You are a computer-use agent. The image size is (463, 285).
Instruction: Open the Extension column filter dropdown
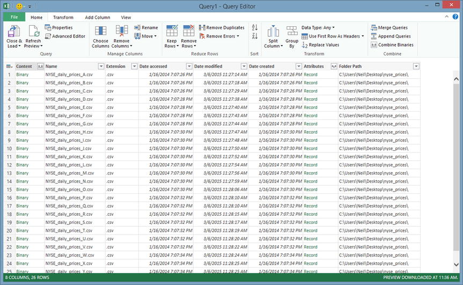pyautogui.click(x=134, y=66)
